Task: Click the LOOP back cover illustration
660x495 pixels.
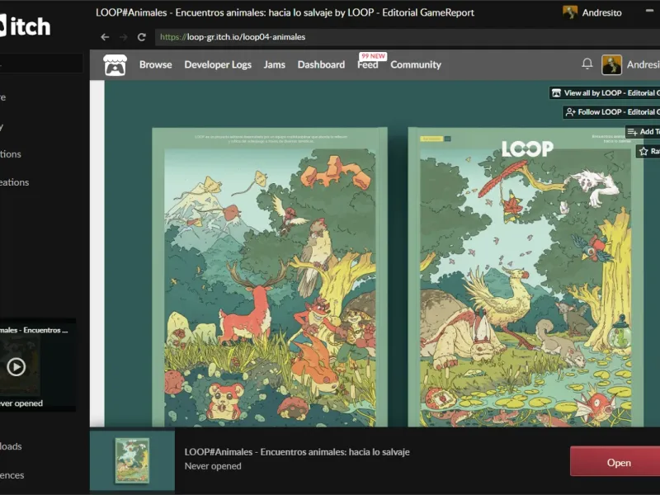Action: point(270,277)
